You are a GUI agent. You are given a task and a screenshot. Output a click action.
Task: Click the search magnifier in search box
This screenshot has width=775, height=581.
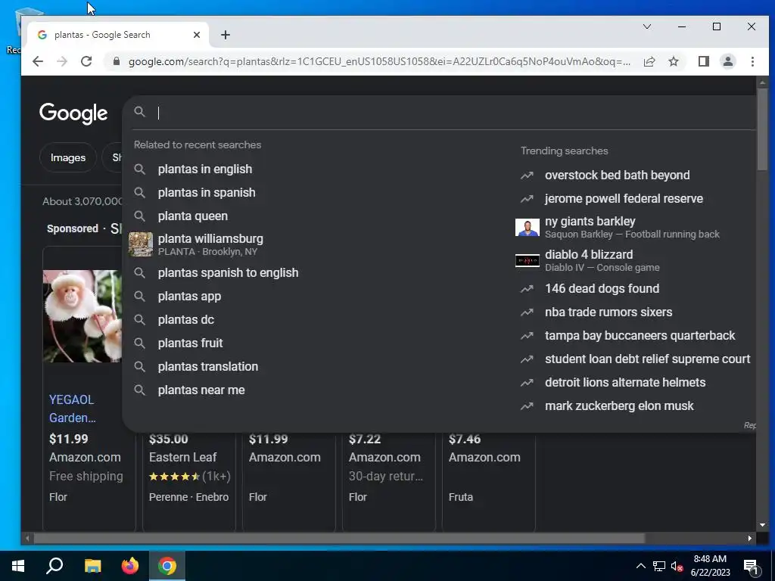tap(139, 112)
